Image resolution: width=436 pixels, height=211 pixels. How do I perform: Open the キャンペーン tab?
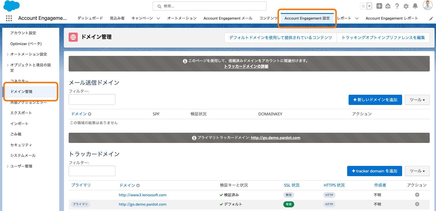pos(142,18)
